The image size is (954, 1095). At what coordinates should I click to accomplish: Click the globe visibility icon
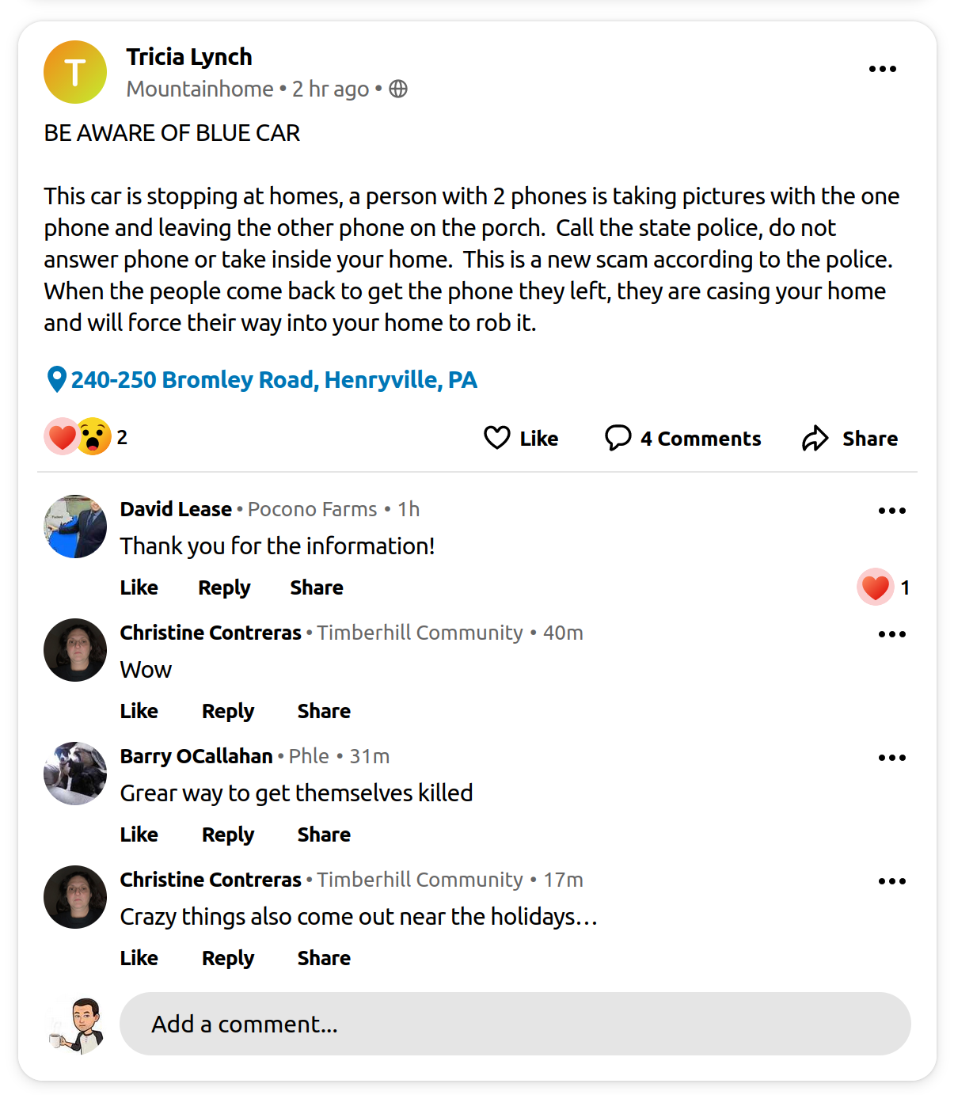coord(398,89)
